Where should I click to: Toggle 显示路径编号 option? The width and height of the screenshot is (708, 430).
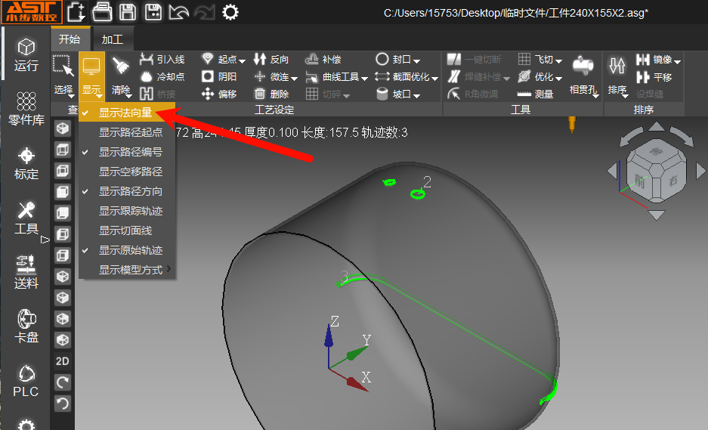click(x=130, y=152)
